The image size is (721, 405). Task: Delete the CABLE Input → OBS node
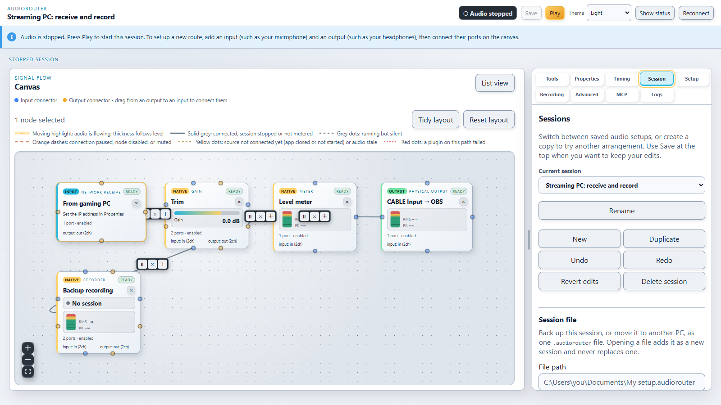pos(463,202)
